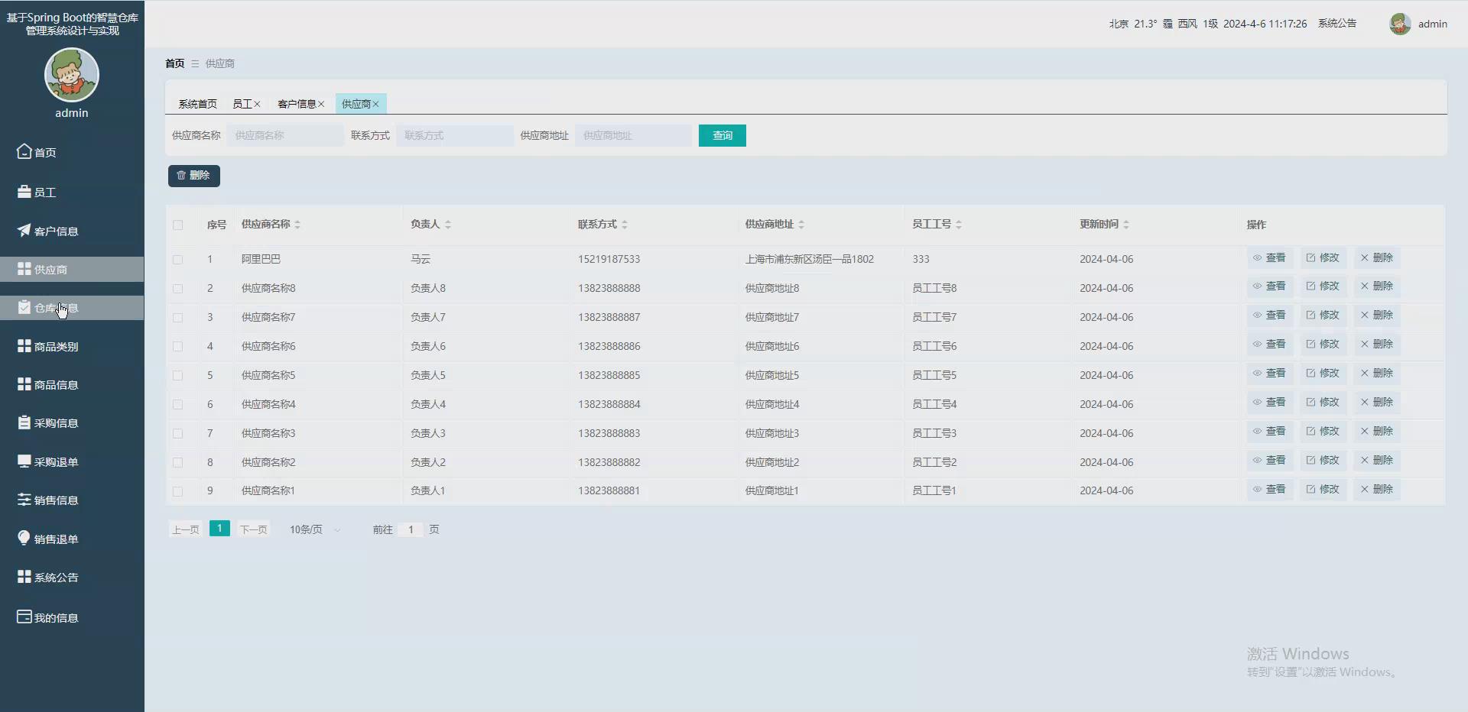Screen dimensions: 1468x712
Task: Click the 查询 search button
Action: coord(721,135)
